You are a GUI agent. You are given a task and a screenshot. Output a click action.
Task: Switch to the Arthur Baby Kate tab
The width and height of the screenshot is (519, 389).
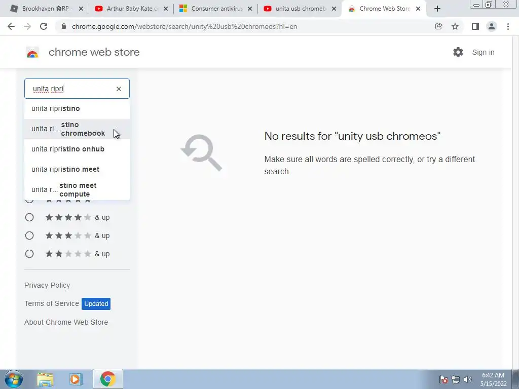click(131, 9)
